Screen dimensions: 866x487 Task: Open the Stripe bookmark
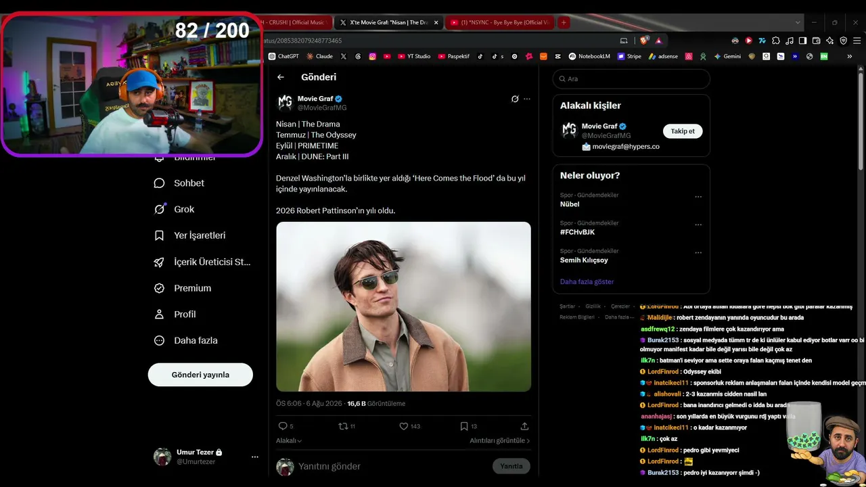point(629,56)
